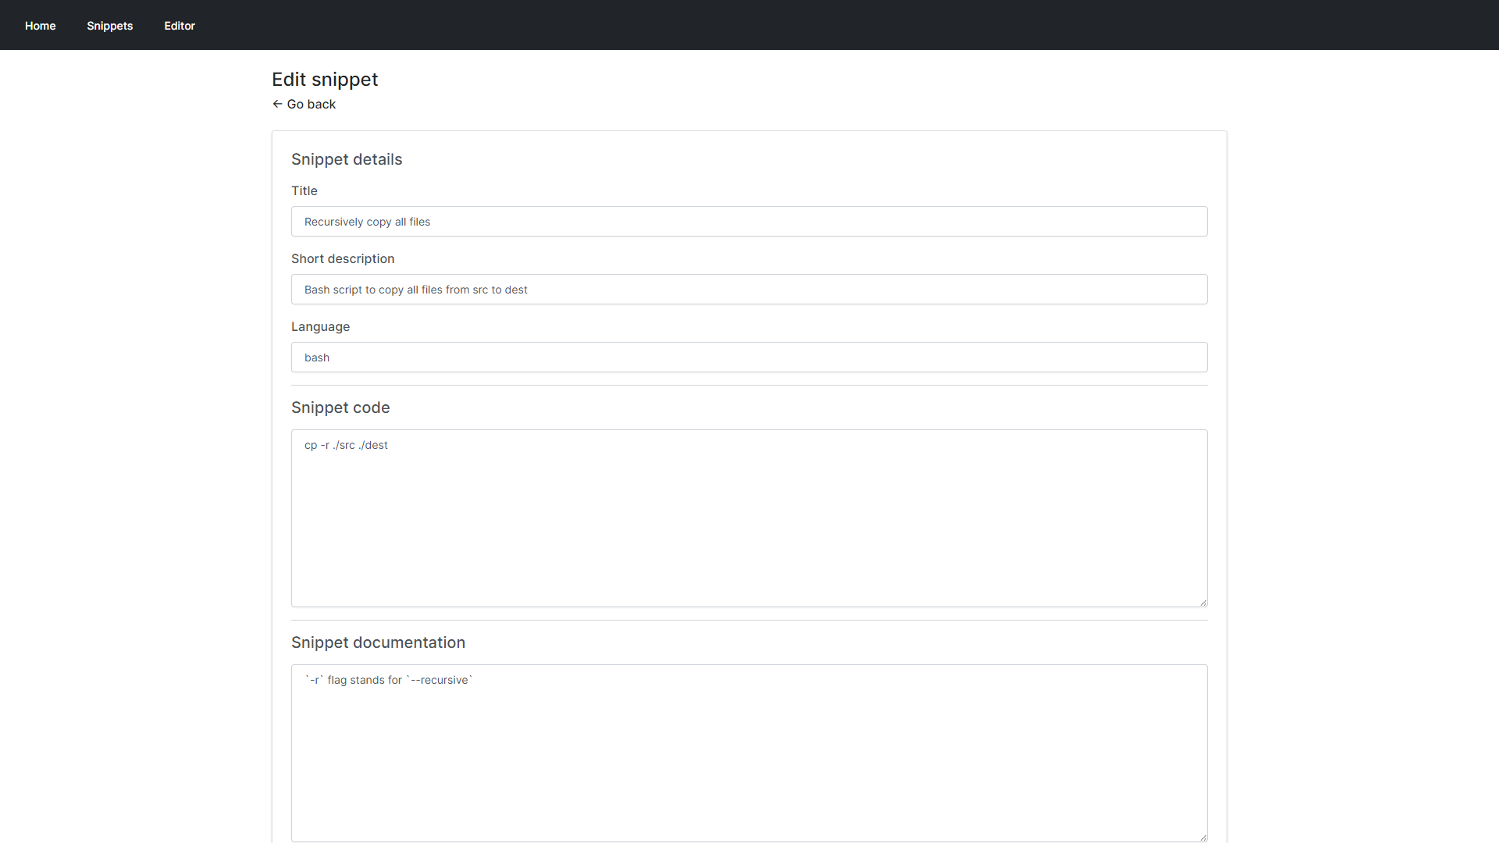Focus the Title input field
The width and height of the screenshot is (1499, 843).
coord(749,222)
